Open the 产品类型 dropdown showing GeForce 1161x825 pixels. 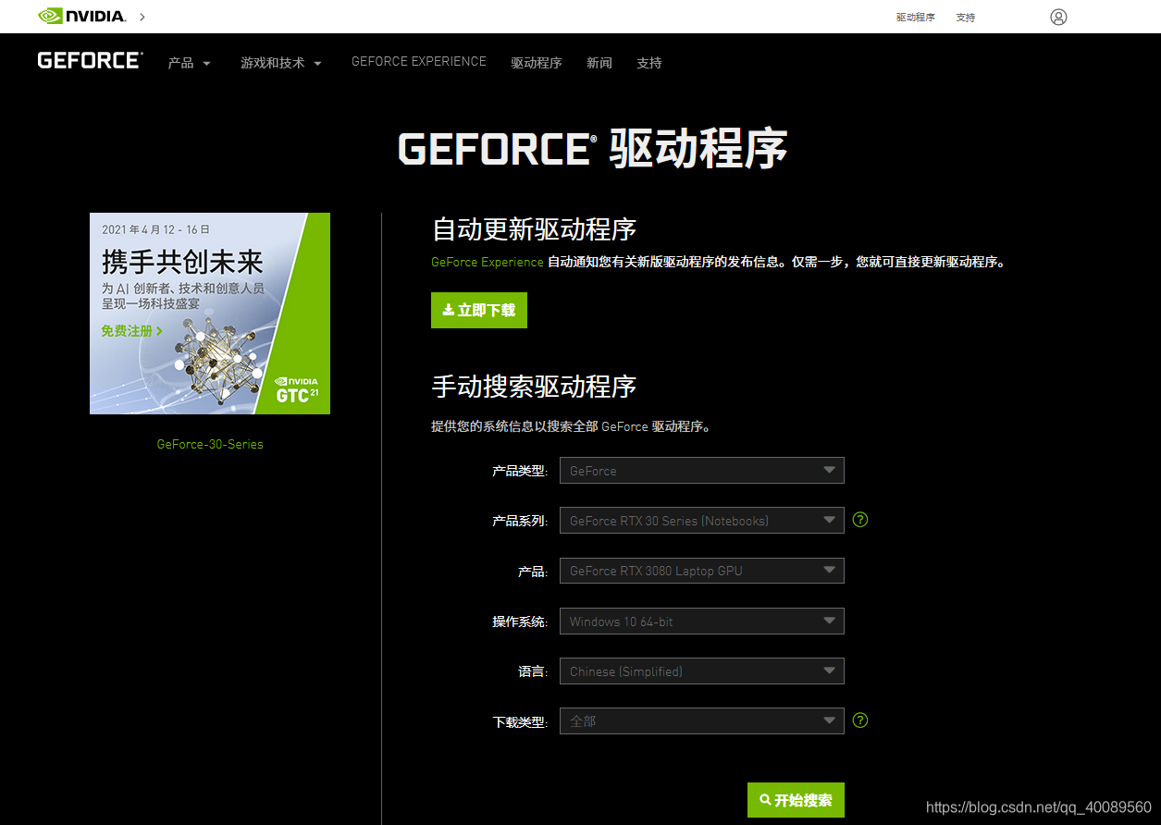702,470
